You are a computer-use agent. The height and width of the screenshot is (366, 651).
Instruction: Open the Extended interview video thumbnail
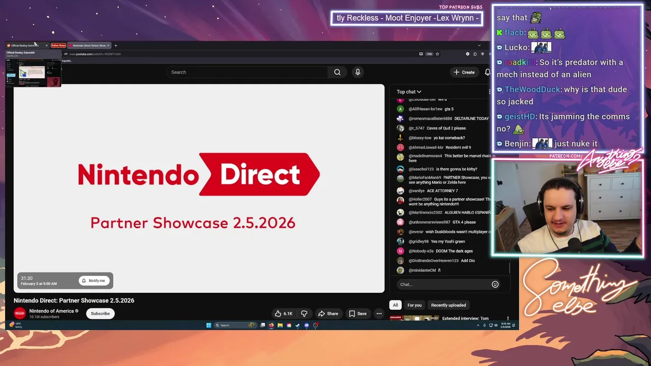pos(414,319)
